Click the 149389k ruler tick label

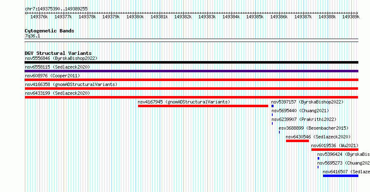[351, 17]
